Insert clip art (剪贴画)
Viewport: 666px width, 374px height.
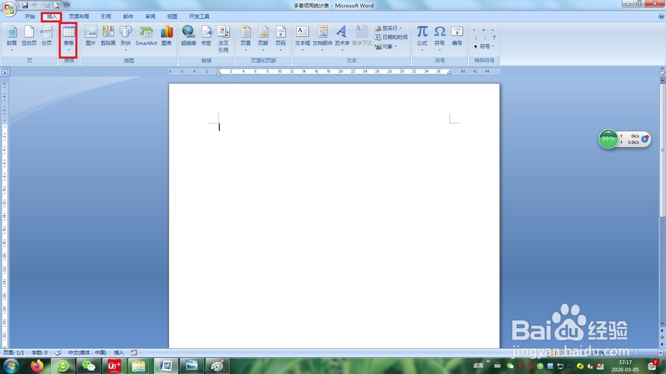pyautogui.click(x=108, y=36)
